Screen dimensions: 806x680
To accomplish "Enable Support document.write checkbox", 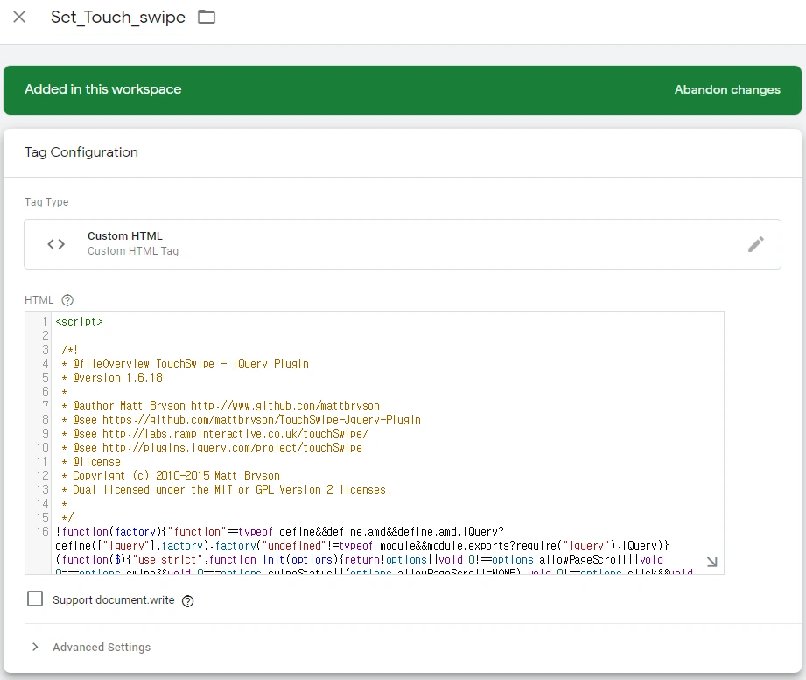I will click(x=35, y=599).
